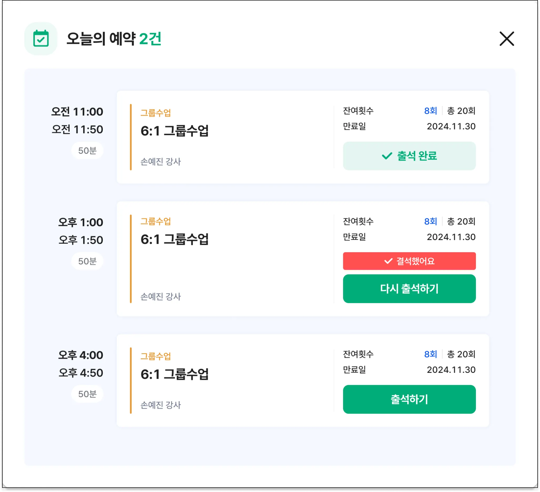Click the 오늘의 예약 2건 heading
This screenshot has width=540, height=492.
[114, 39]
